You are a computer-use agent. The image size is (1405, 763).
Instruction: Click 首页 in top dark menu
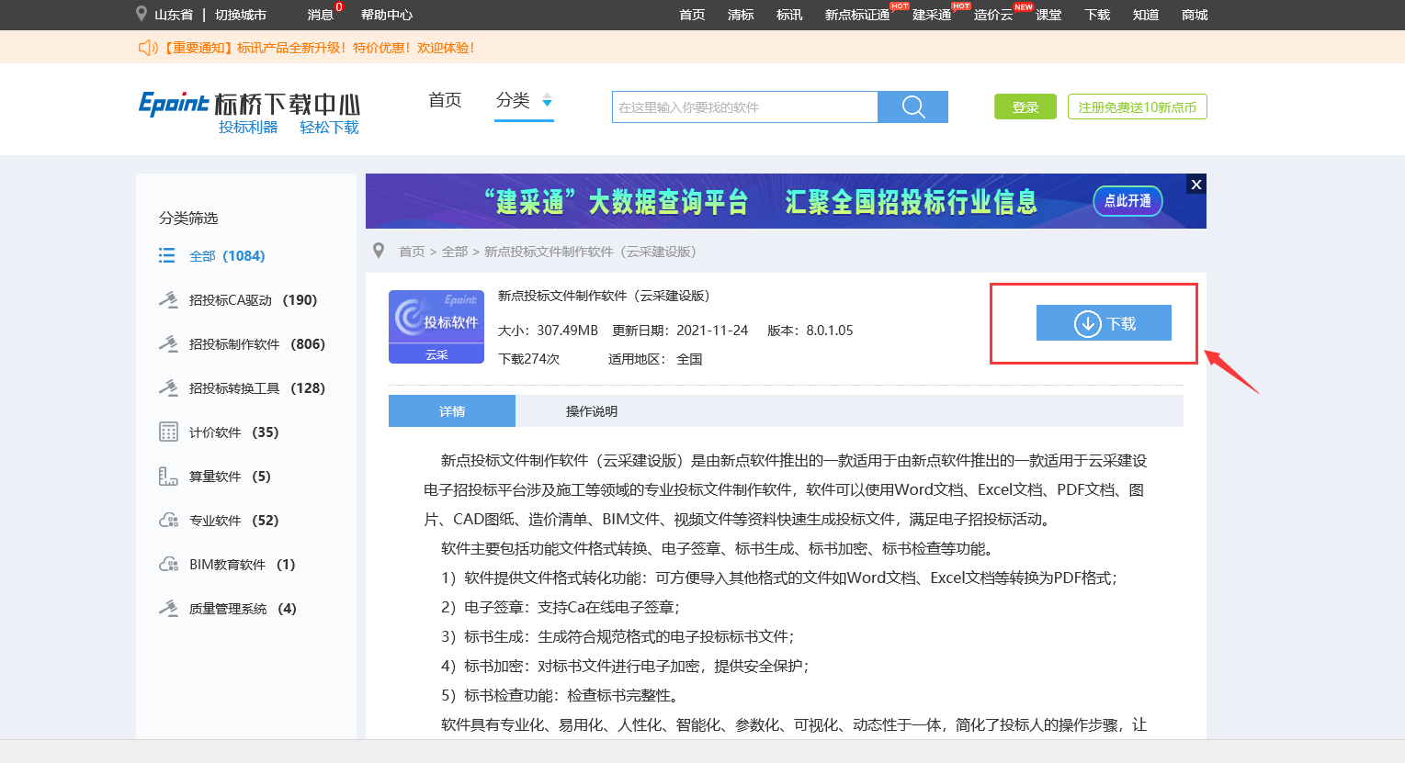pyautogui.click(x=692, y=15)
